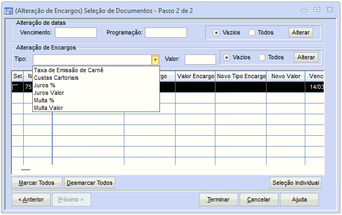This screenshot has height=215, width=342.
Task: Open Ajuda help
Action: coord(299,200)
